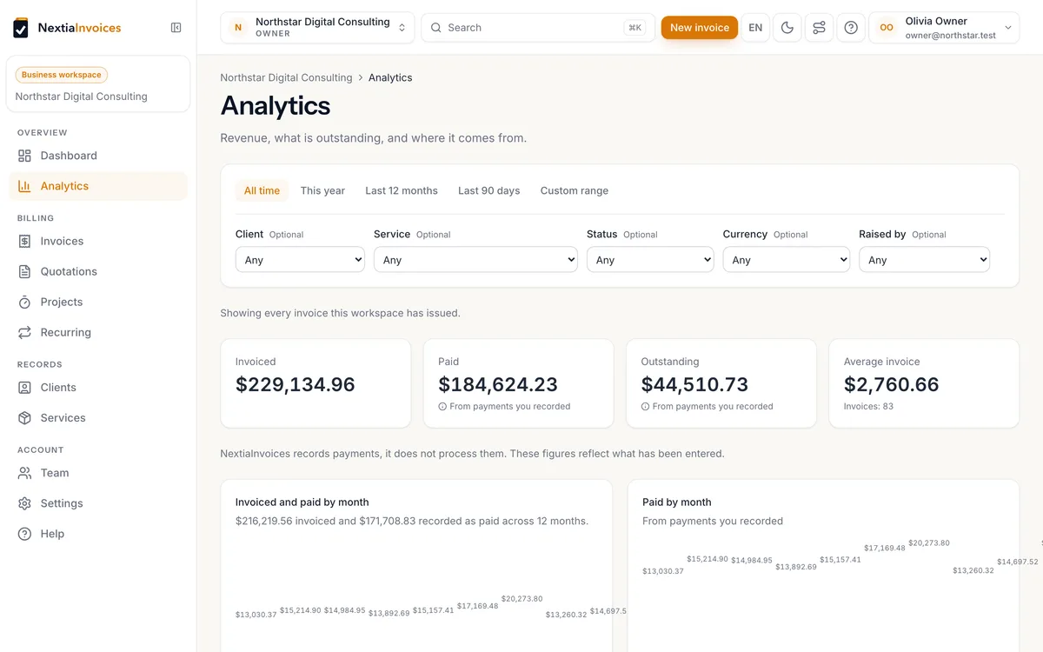
Task: Open the Raised by filter dropdown
Action: point(924,260)
